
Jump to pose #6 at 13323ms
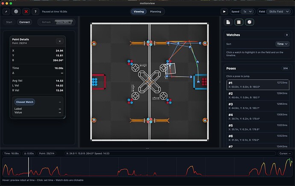coord(258,138)
